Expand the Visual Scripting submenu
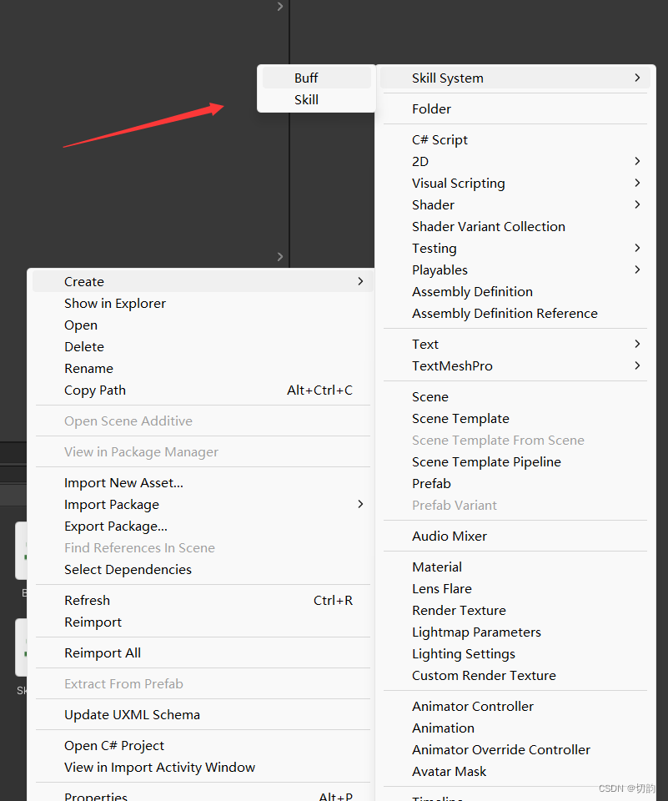This screenshot has width=668, height=801. click(x=515, y=183)
